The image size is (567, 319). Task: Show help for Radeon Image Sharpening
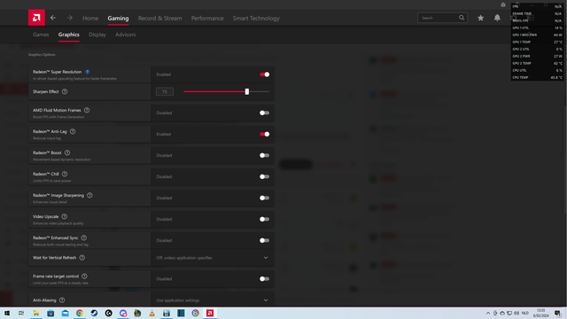point(89,195)
